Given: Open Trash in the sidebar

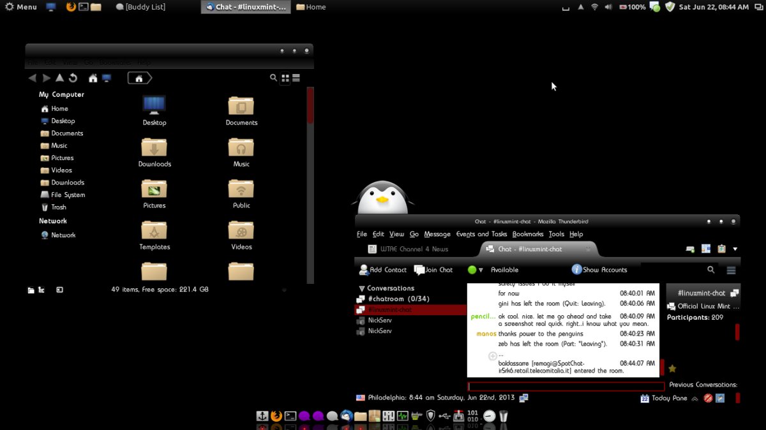Looking at the screenshot, I should click(x=54, y=207).
